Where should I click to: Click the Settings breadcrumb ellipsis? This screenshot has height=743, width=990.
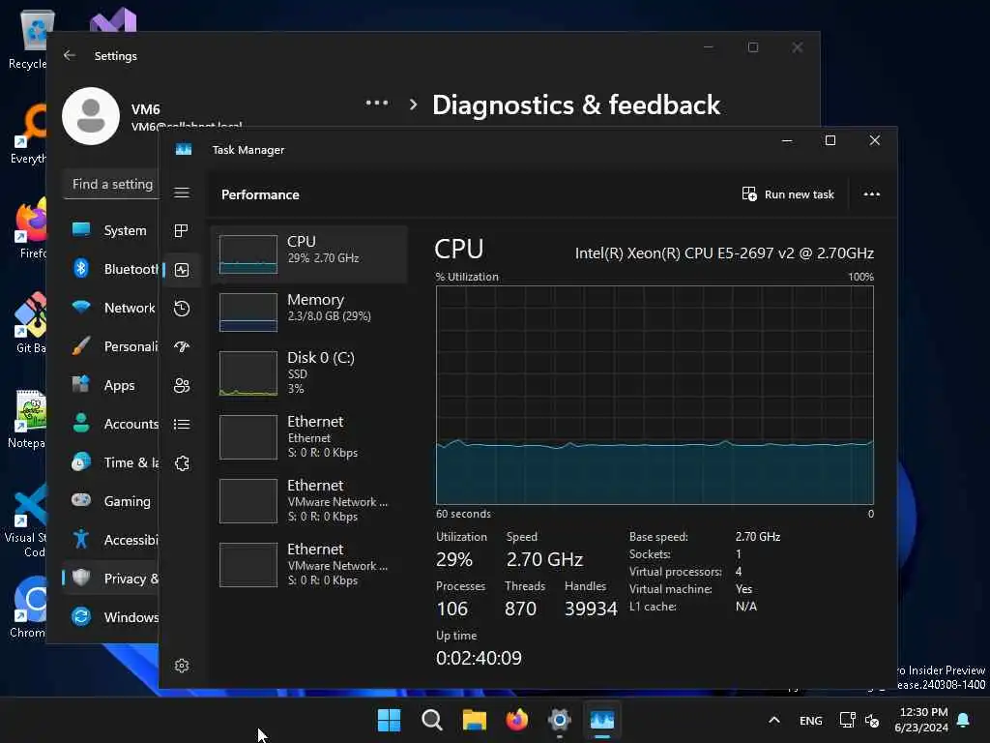click(377, 104)
